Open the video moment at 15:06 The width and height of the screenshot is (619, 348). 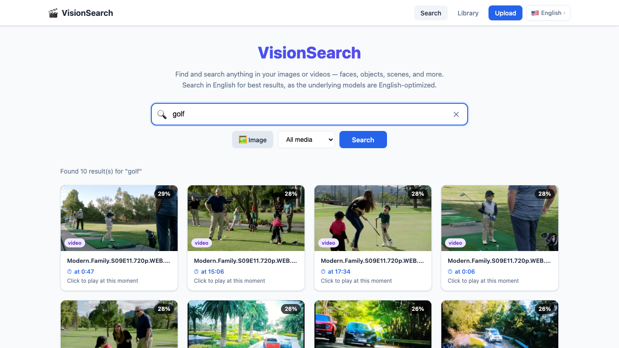point(212,271)
